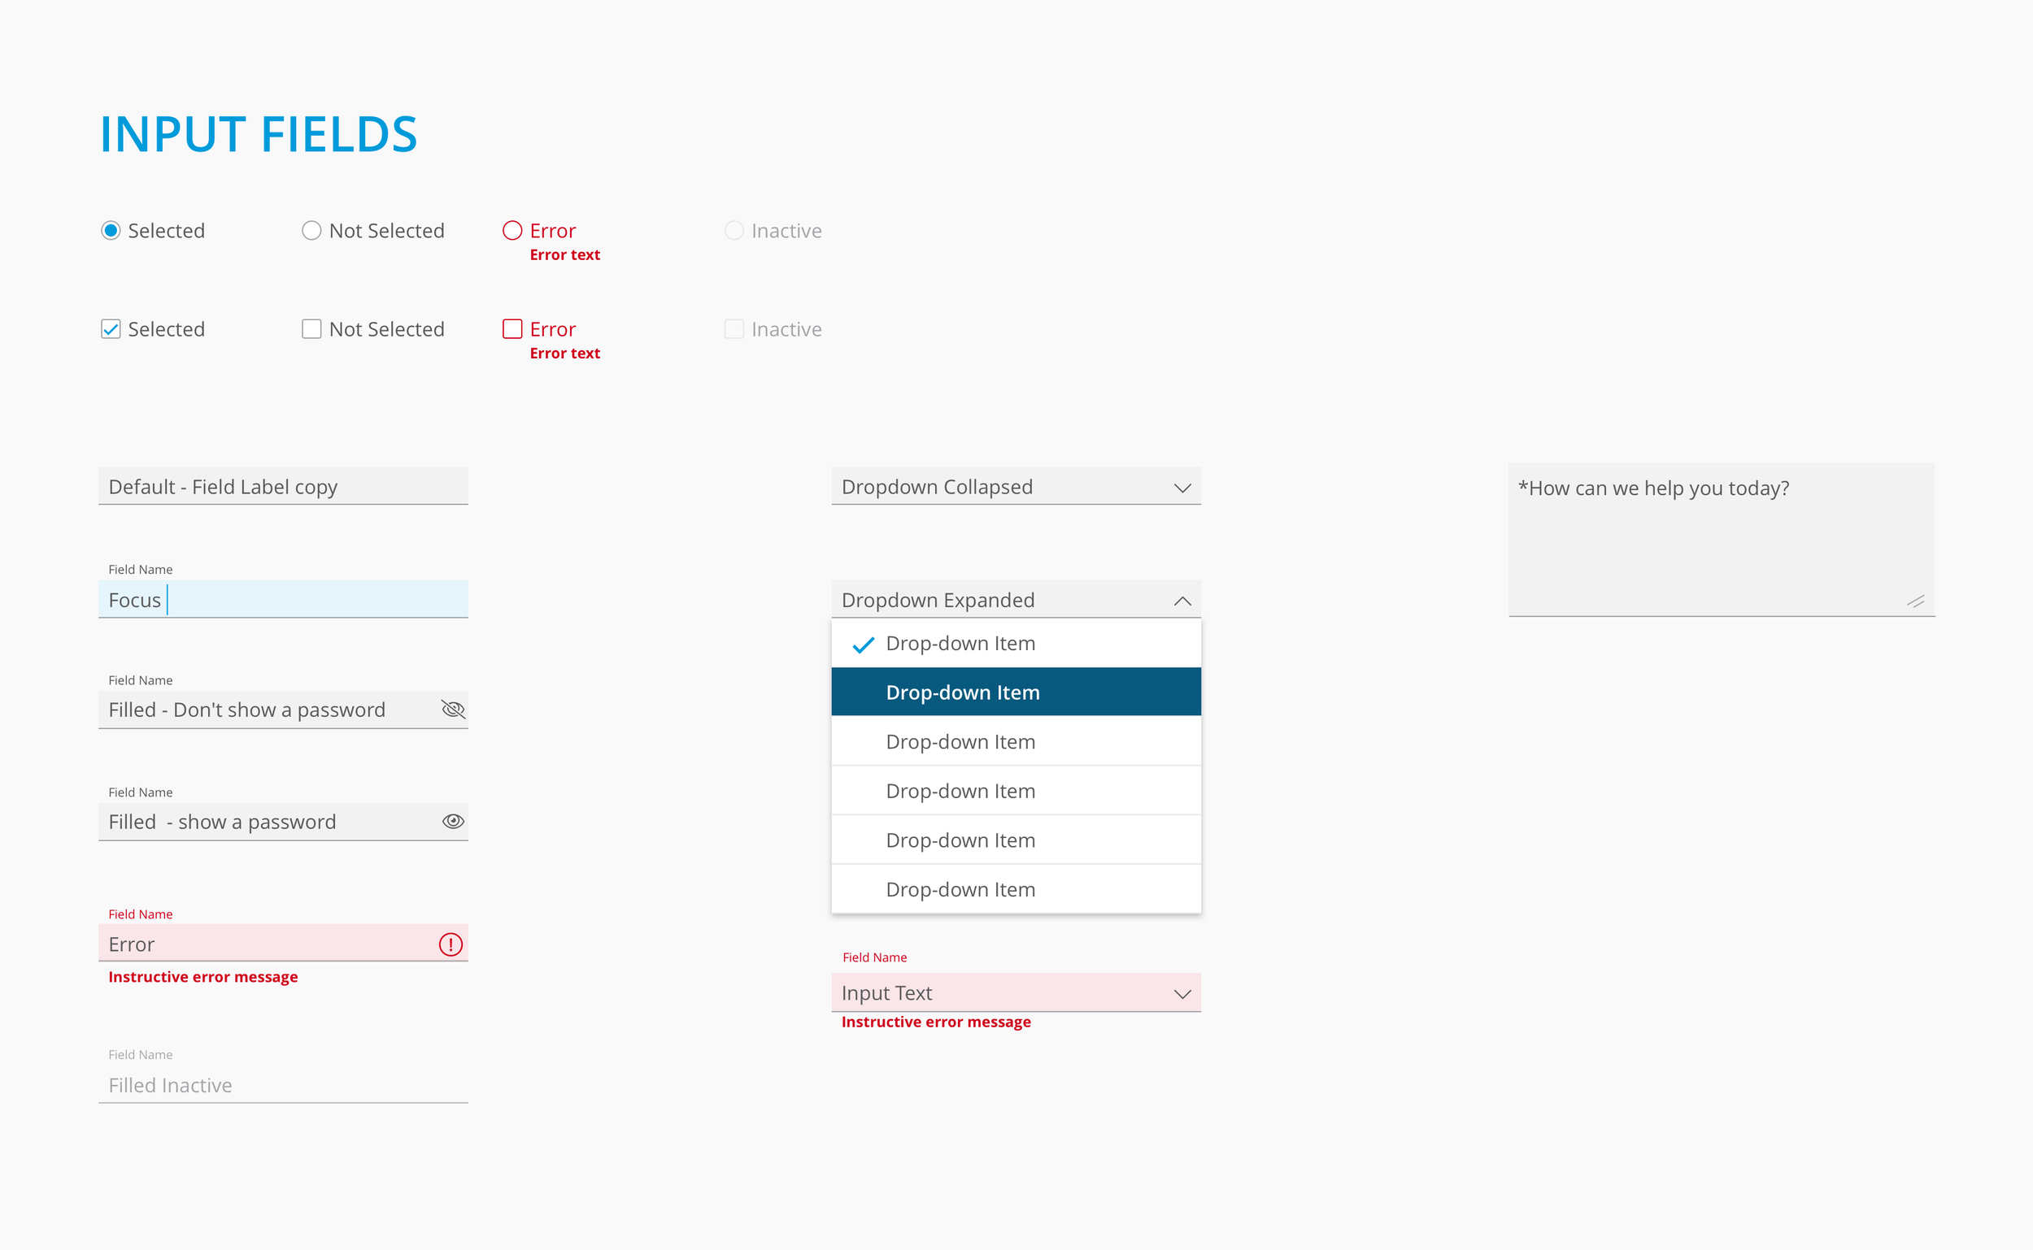Click the chevron of Dropdown Collapsed
This screenshot has width=2033, height=1250.
[x=1182, y=488]
